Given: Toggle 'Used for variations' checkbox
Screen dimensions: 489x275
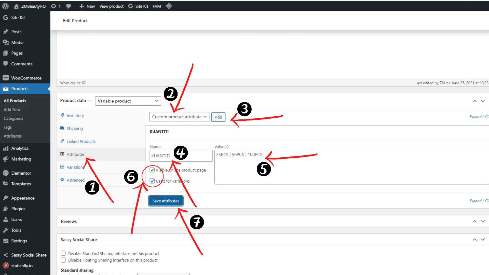Looking at the screenshot, I should pyautogui.click(x=152, y=181).
